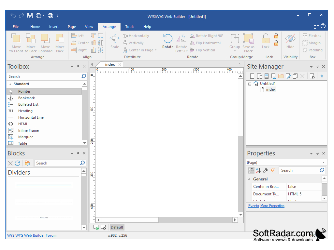Open the (Page) dropdown in Properties
The height and width of the screenshot is (250, 334).
[x=324, y=163]
